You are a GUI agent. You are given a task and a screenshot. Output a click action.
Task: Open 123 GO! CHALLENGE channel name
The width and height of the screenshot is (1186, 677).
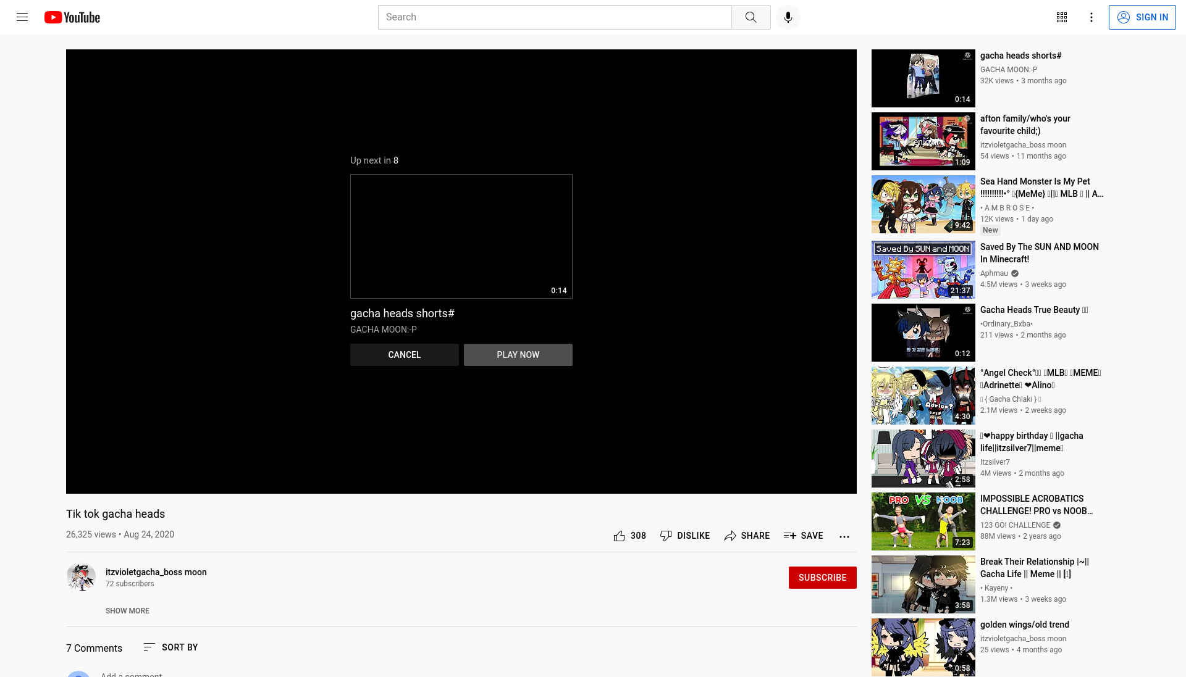tap(1015, 525)
